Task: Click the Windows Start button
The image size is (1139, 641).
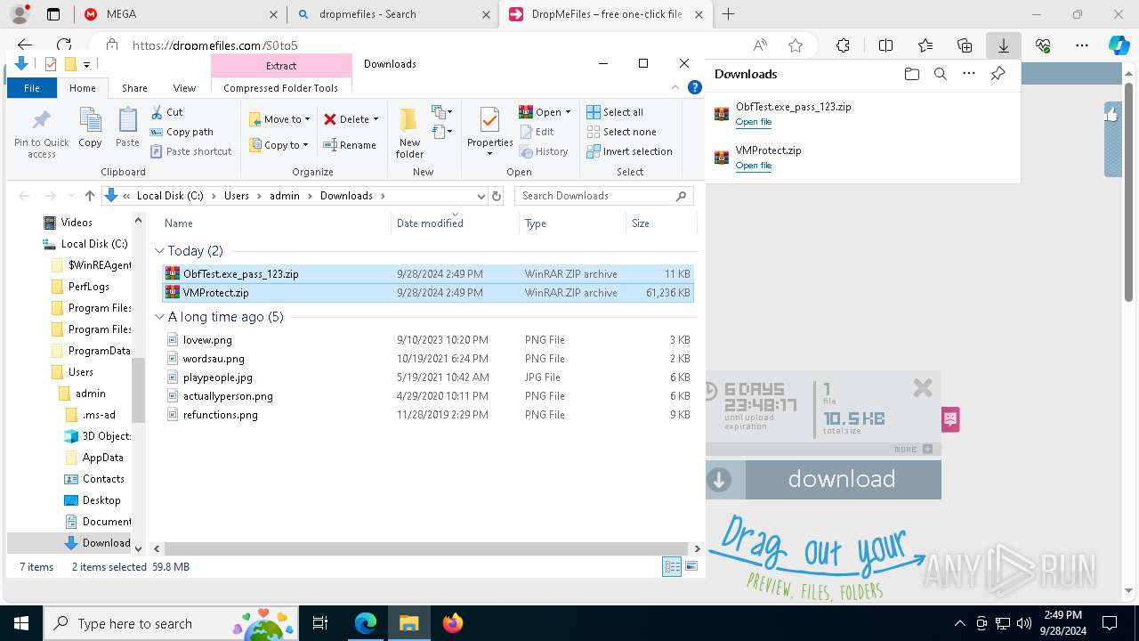Action: 21,623
